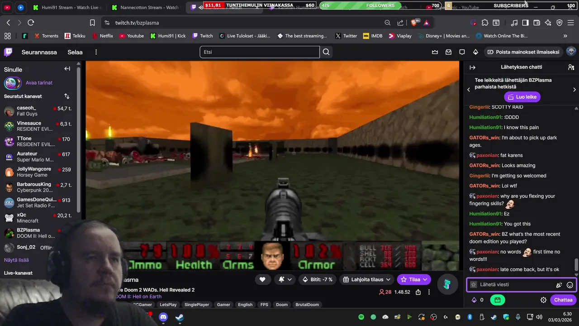
Task: Open the emote picker smiley
Action: (570, 285)
